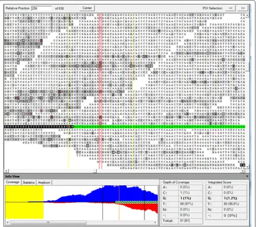Click coverage graph scrollbar left arrow

7,222
